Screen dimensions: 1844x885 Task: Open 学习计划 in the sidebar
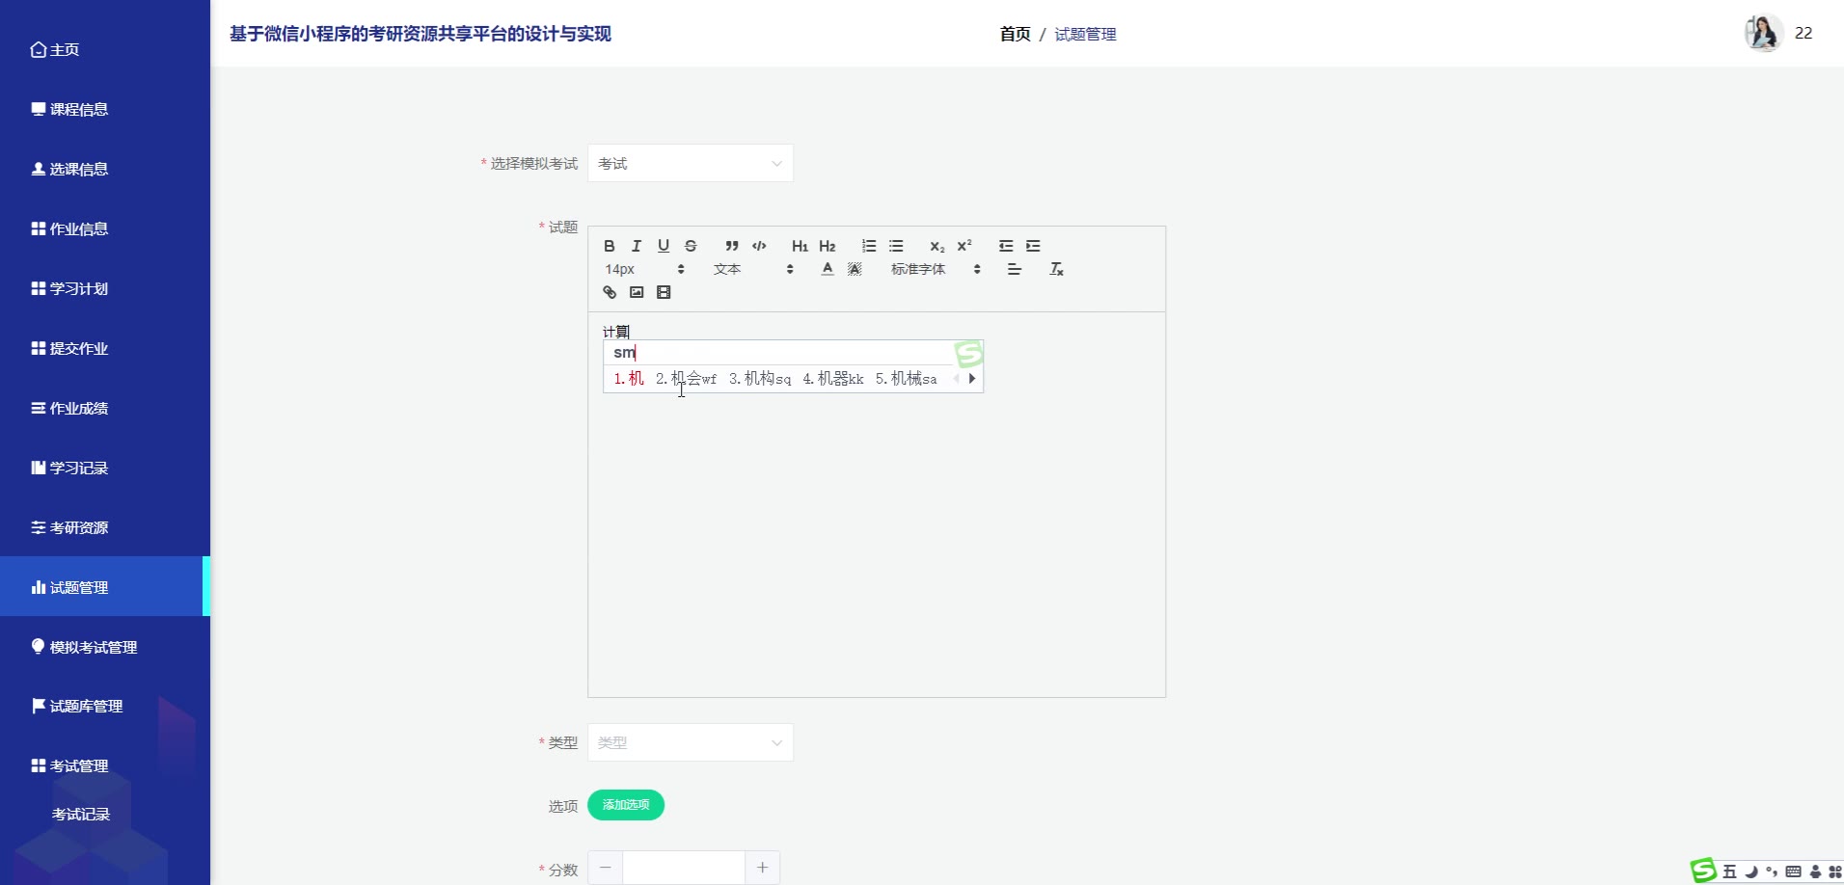point(105,288)
